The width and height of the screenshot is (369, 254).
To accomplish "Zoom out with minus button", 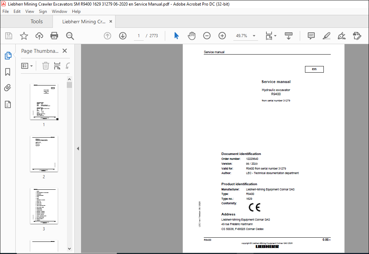I will 207,36.
